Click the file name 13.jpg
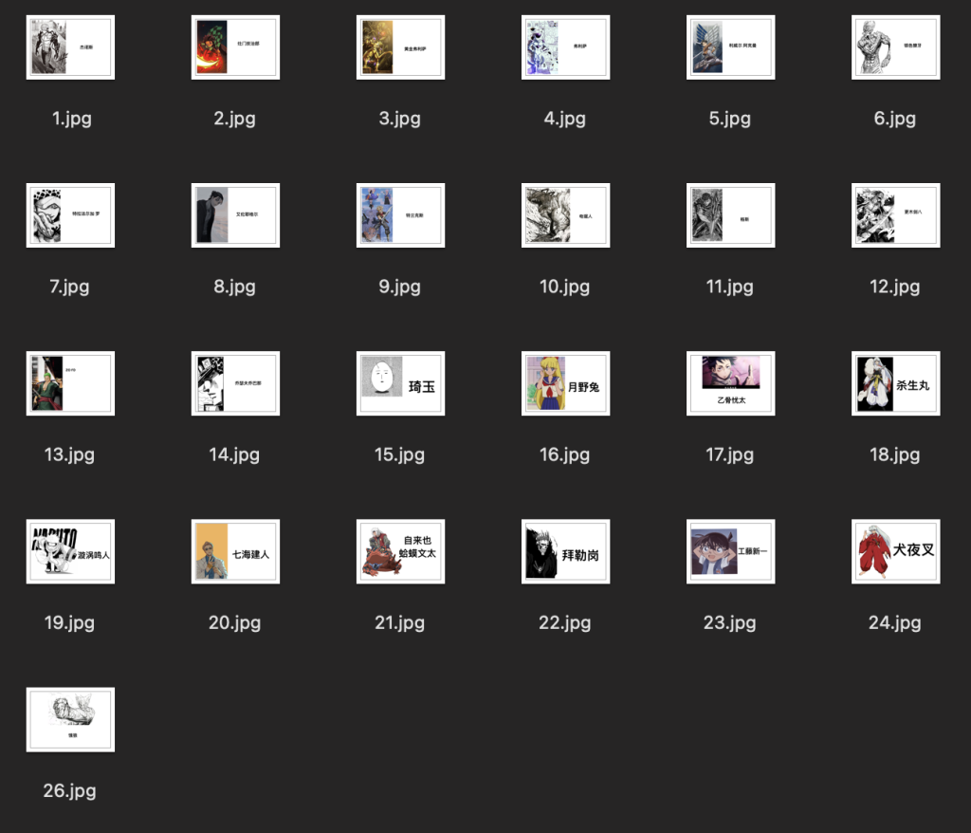The image size is (971, 833). click(69, 454)
